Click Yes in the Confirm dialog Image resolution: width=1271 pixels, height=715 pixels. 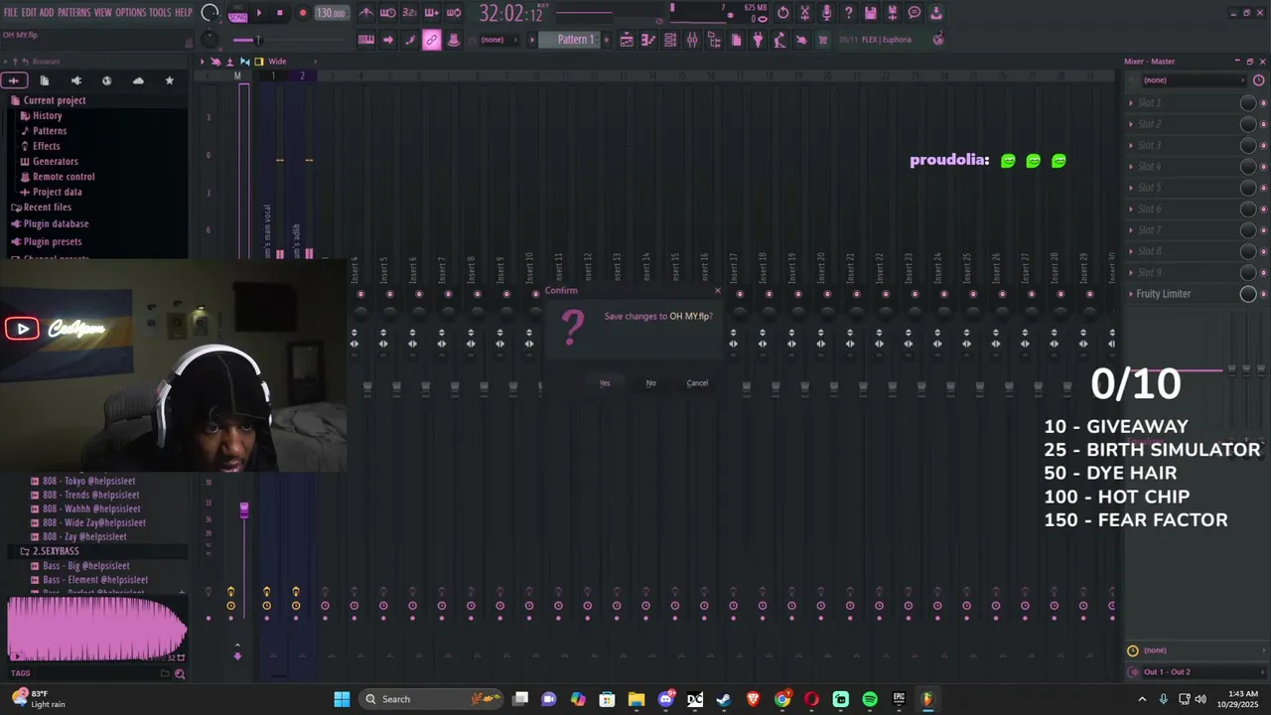[x=605, y=383]
